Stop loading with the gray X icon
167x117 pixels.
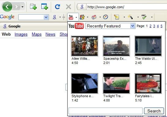coord(69,7)
